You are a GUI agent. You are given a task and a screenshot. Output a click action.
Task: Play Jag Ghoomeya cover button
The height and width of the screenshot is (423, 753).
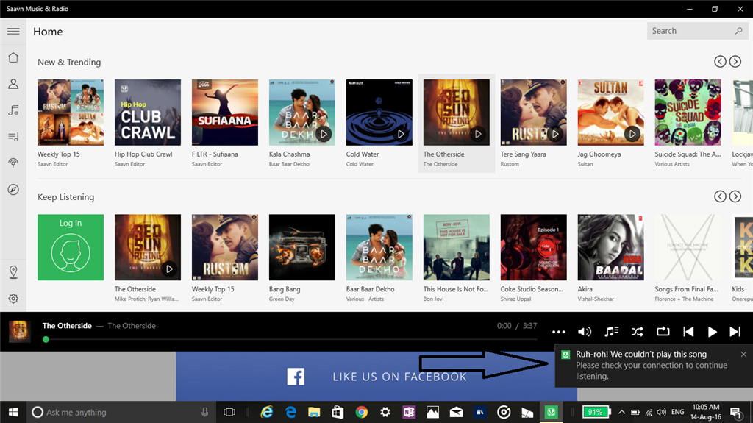coord(632,134)
